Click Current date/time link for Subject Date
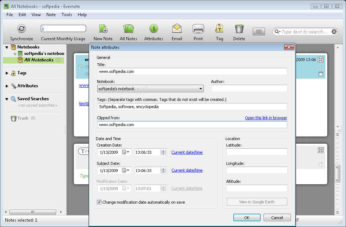This screenshot has height=227, width=346. pos(187,170)
